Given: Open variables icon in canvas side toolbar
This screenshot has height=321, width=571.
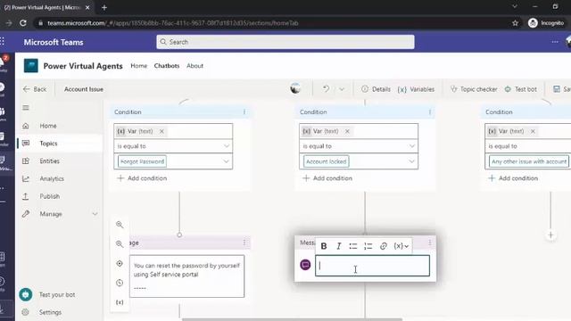Looking at the screenshot, I should [x=120, y=302].
